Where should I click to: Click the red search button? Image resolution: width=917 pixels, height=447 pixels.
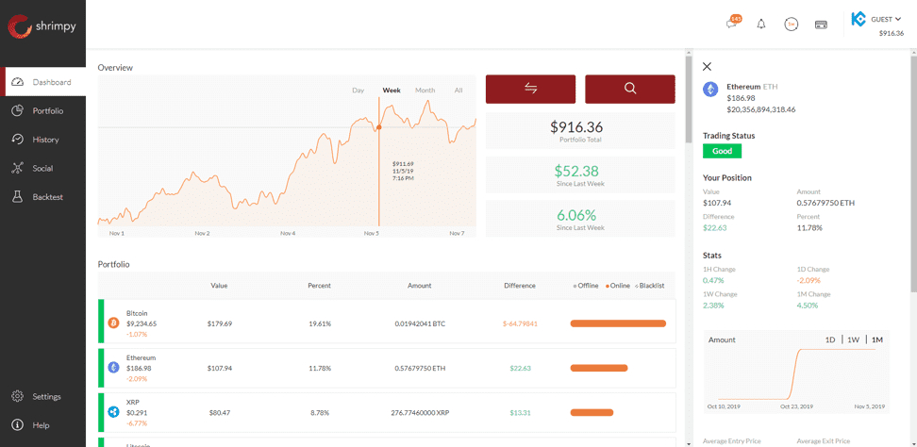coord(630,89)
